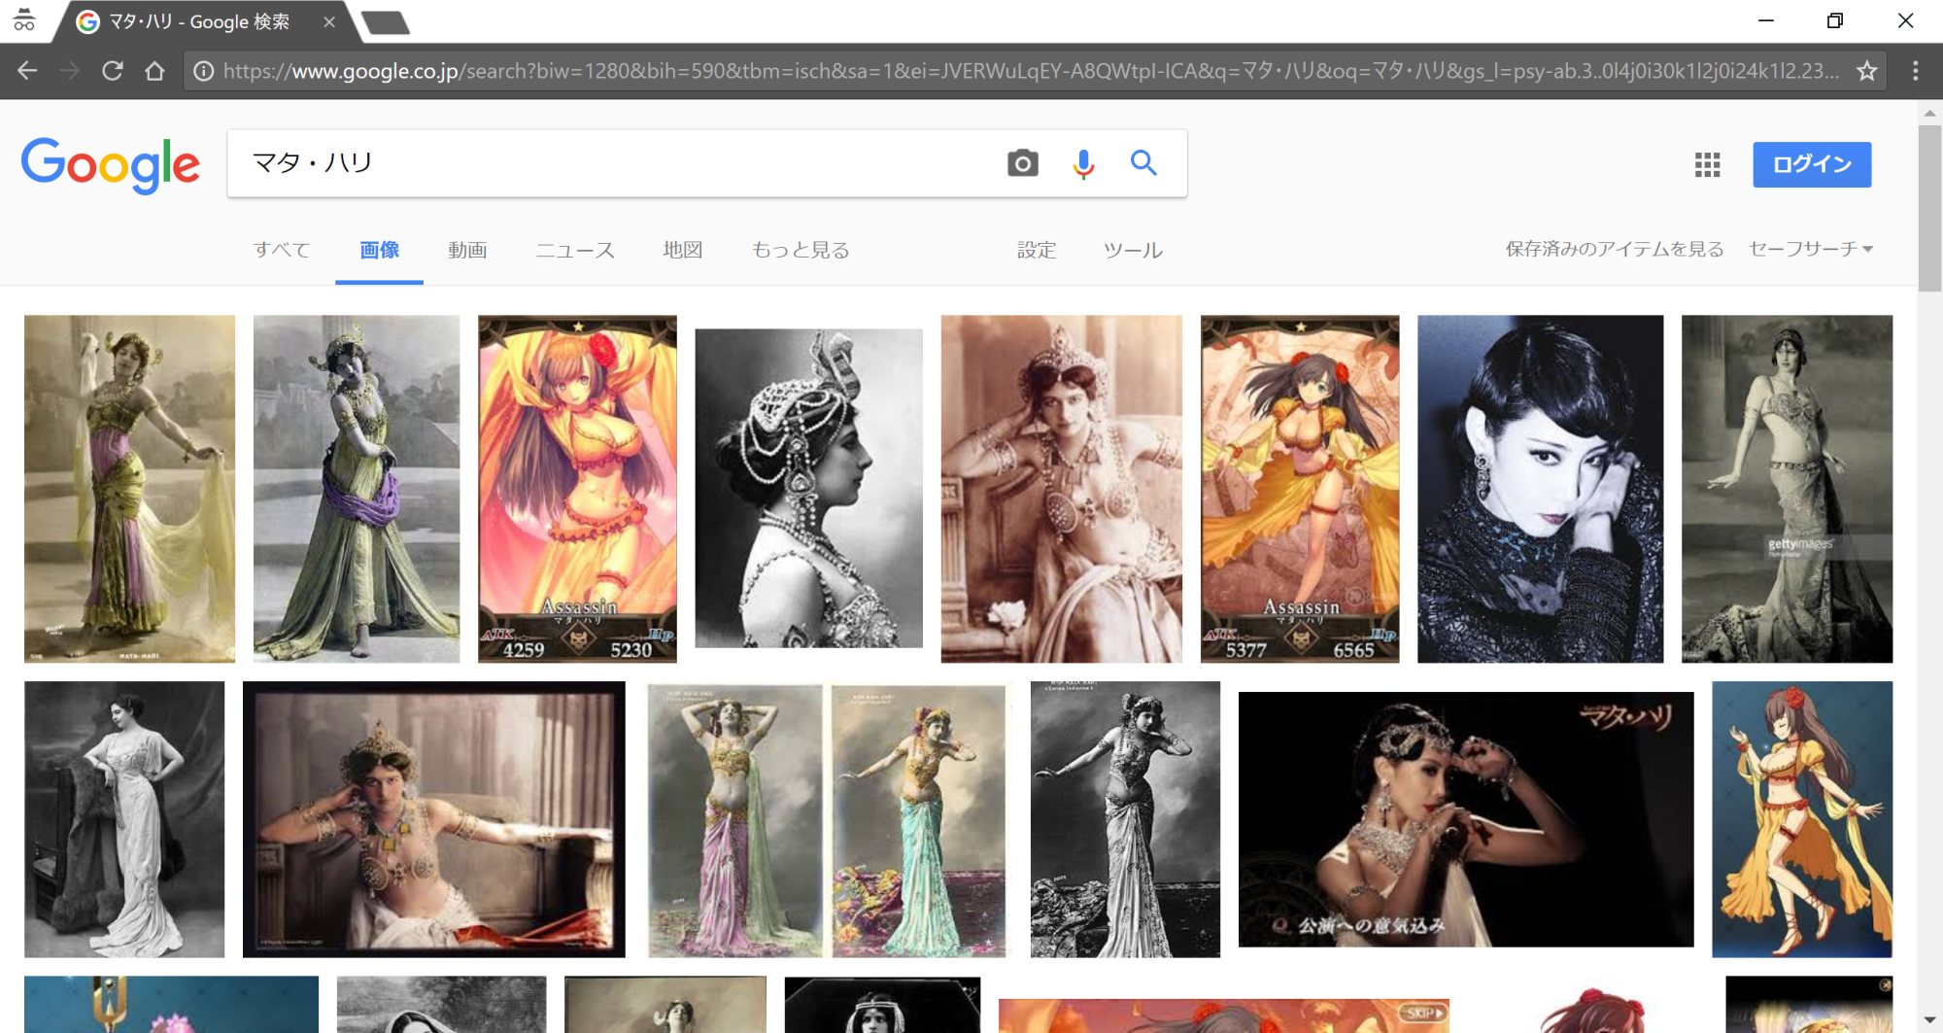View site information icon in address bar
This screenshot has width=1943, height=1033.
tap(203, 71)
